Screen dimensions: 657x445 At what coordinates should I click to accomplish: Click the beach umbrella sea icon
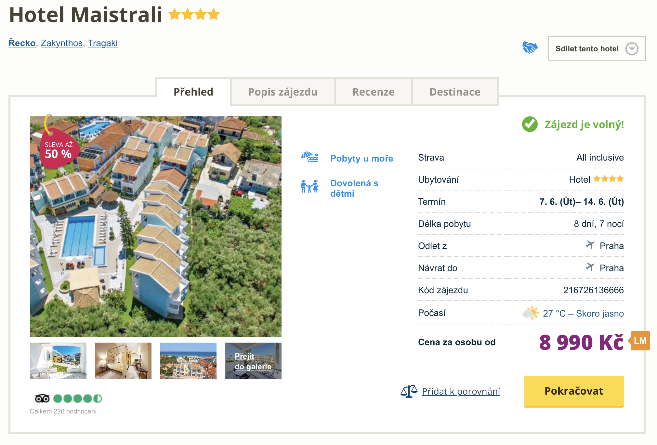click(309, 157)
